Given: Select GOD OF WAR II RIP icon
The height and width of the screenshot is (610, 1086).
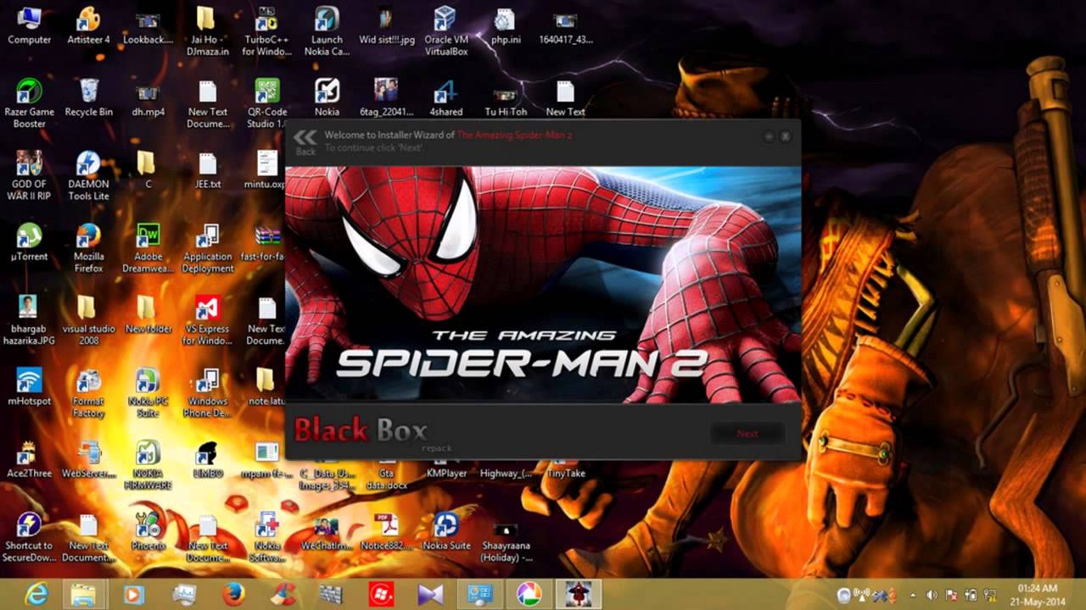Looking at the screenshot, I should pyautogui.click(x=30, y=175).
